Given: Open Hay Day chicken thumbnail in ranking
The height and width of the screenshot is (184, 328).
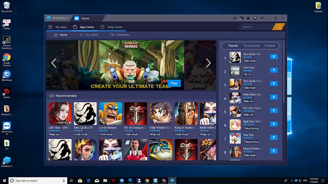Looking at the screenshot, I should 235,138.
